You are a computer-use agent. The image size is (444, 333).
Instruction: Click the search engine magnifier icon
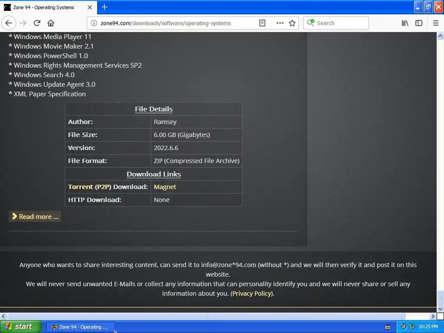click(x=310, y=23)
